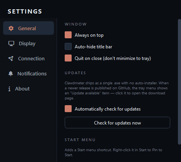Disable the Always on top checkbox
The width and height of the screenshot is (181, 162).
pyautogui.click(x=68, y=35)
